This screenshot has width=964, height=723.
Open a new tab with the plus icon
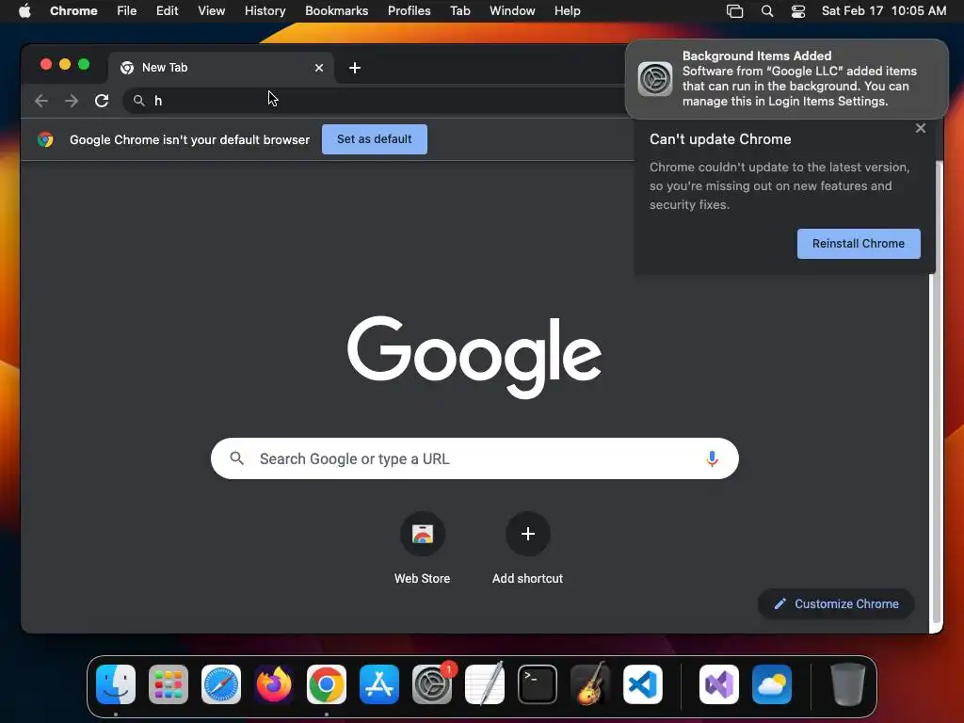355,68
